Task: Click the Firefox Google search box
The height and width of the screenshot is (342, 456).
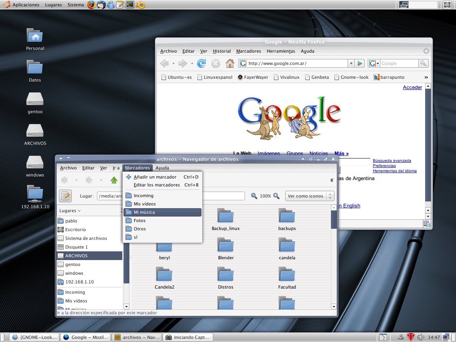Action: click(399, 63)
